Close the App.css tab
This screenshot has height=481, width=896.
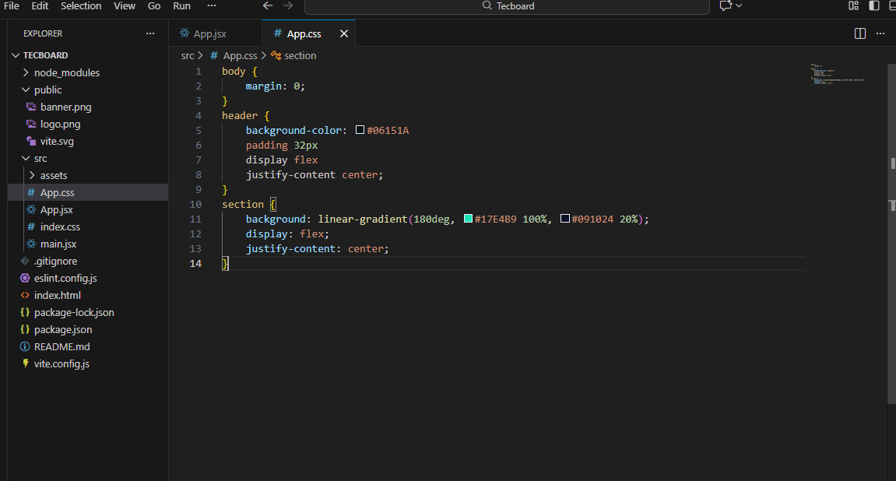click(x=343, y=33)
